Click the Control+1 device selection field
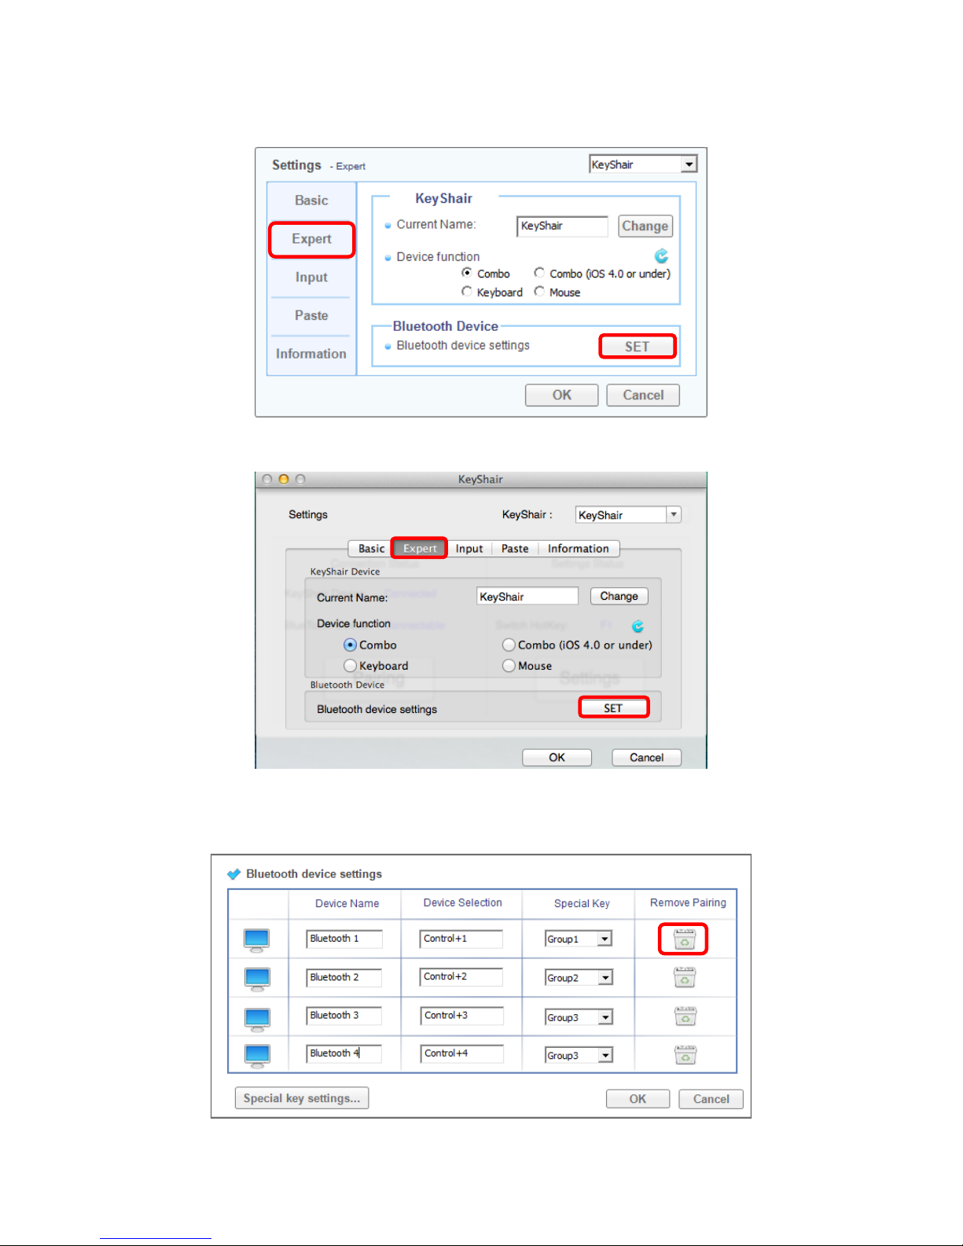Screen dimensions: 963x1246 (x=461, y=939)
